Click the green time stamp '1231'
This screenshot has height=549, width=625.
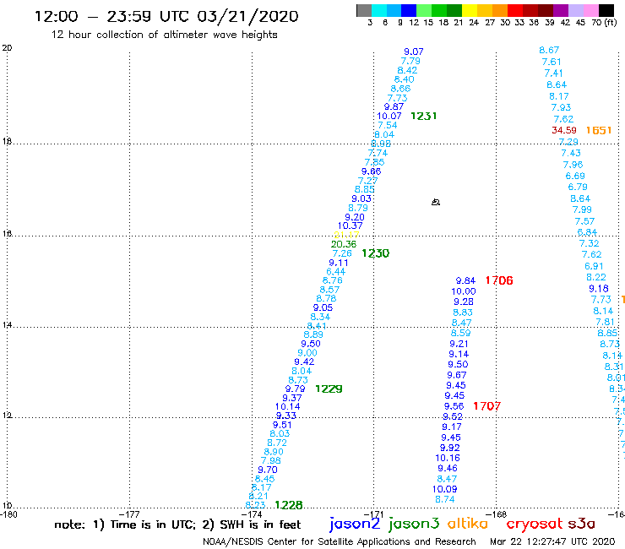coord(423,116)
